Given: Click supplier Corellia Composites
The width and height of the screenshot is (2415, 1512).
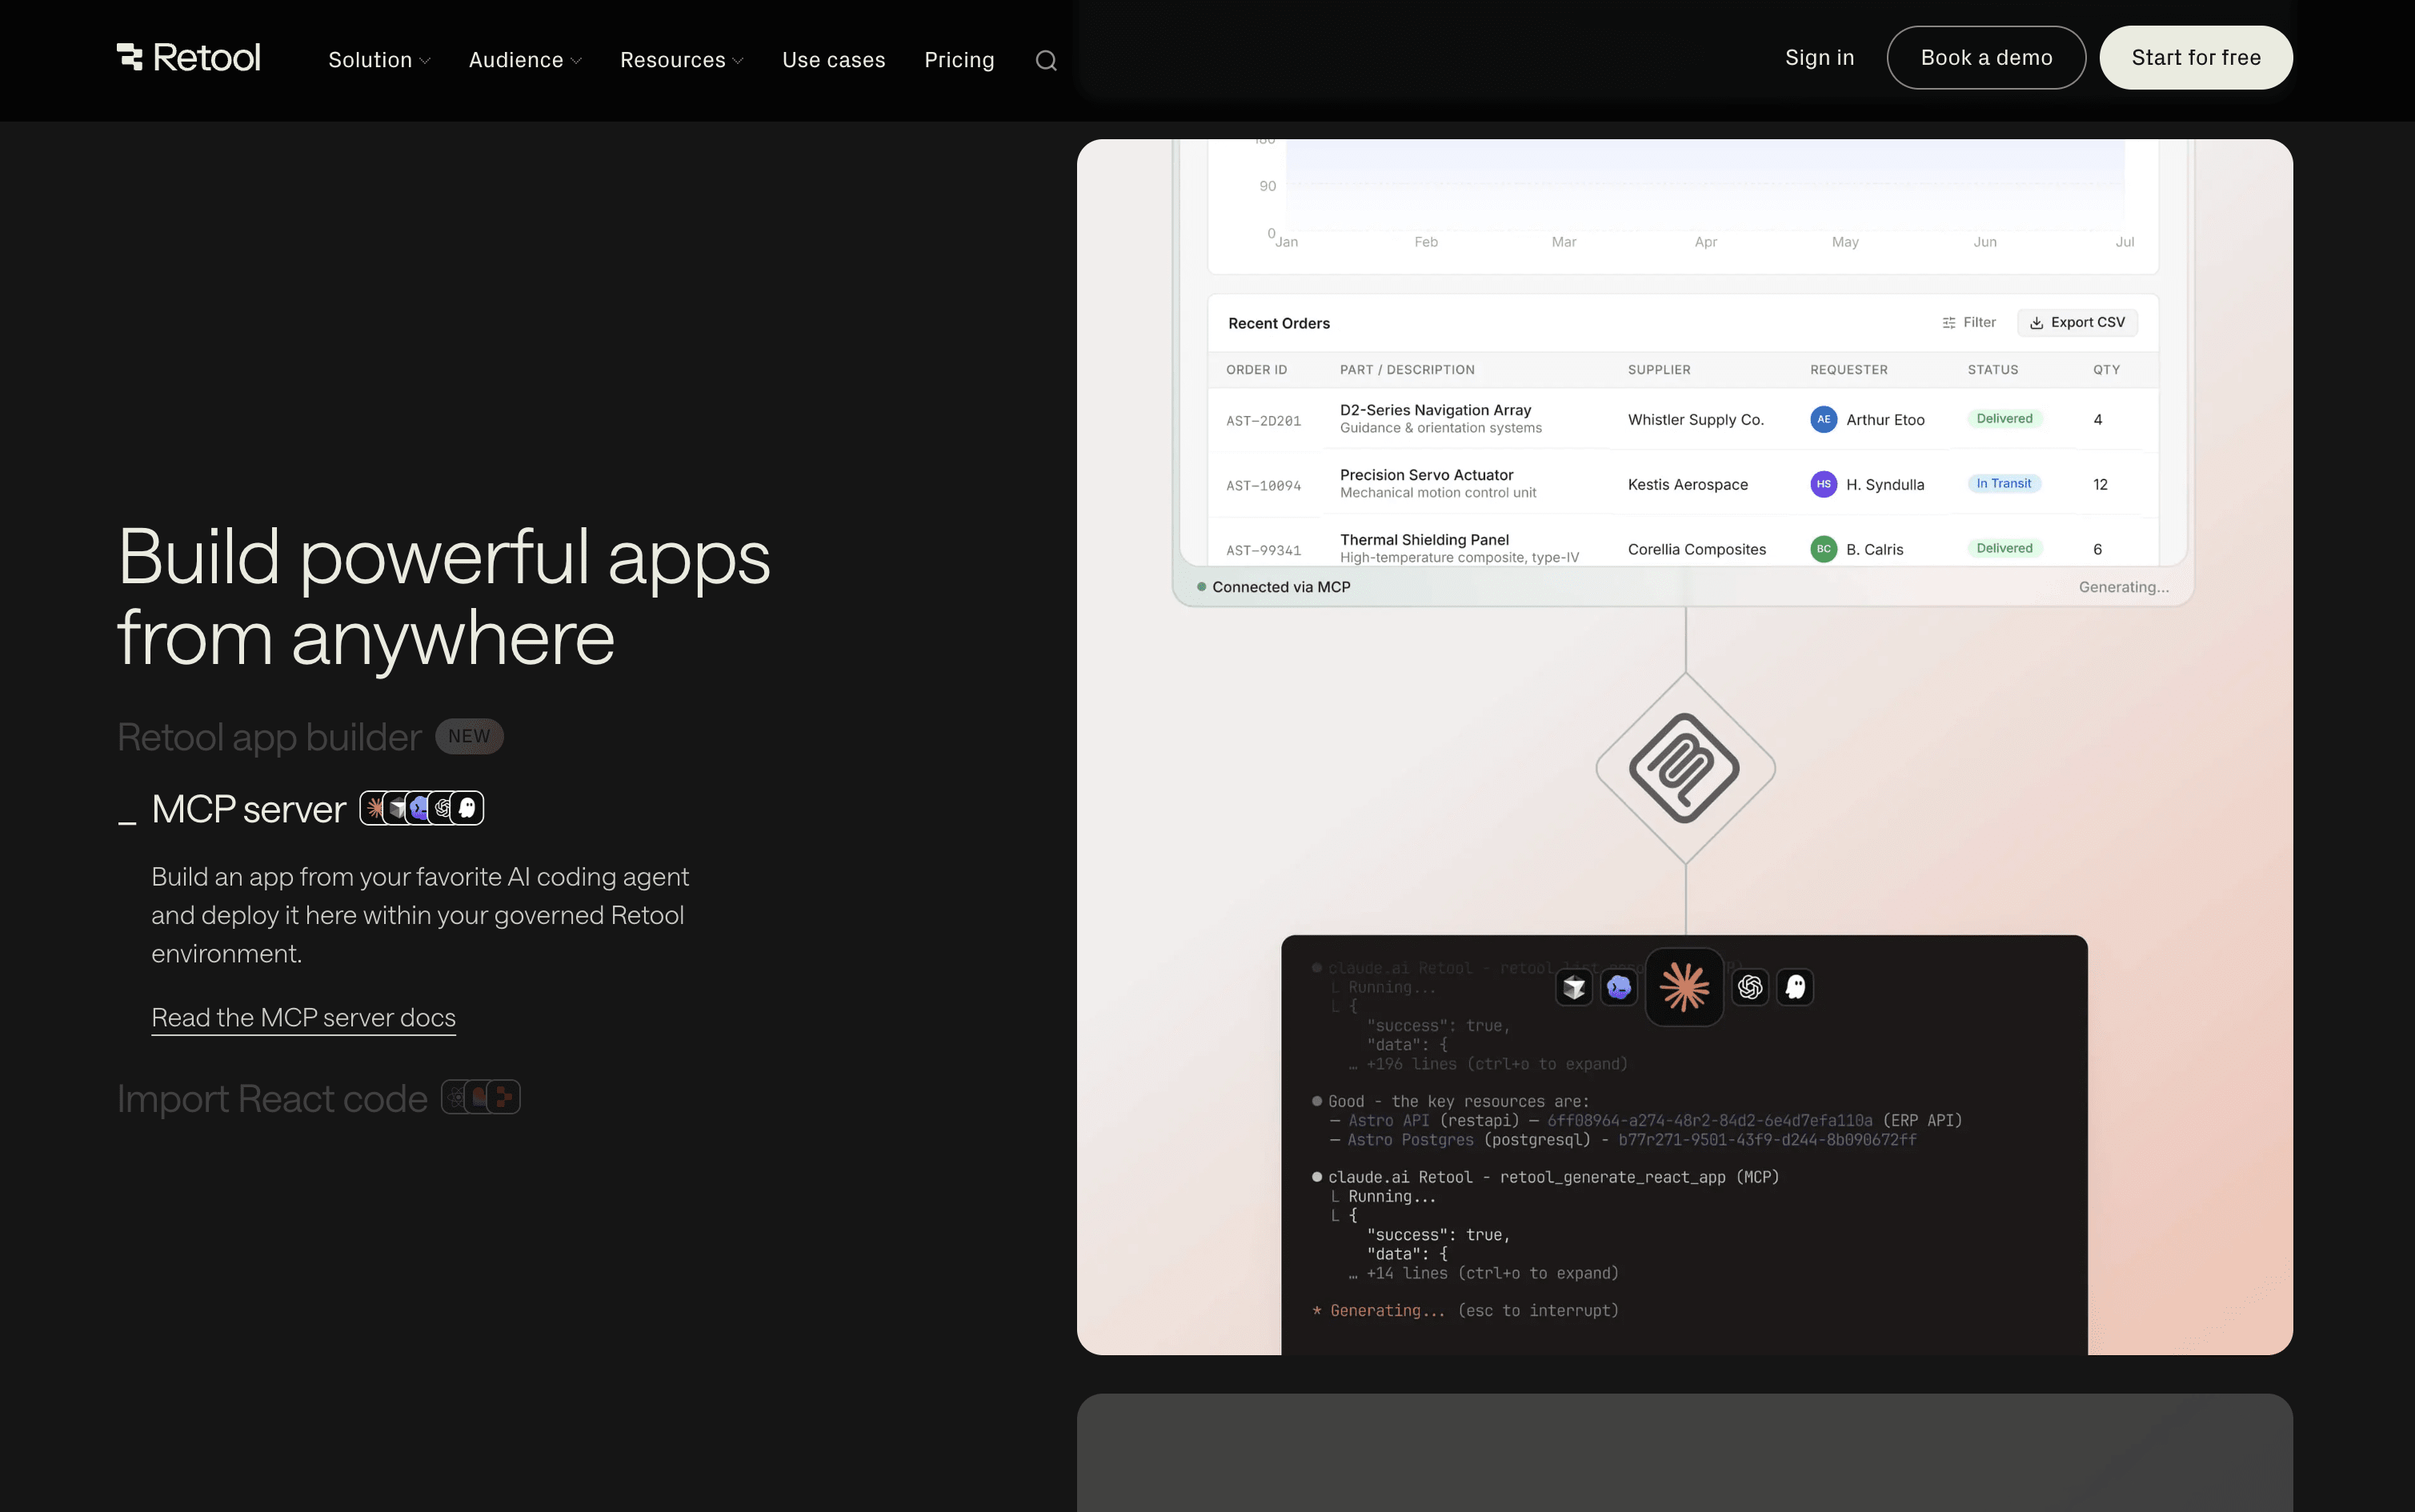Looking at the screenshot, I should [1696, 549].
